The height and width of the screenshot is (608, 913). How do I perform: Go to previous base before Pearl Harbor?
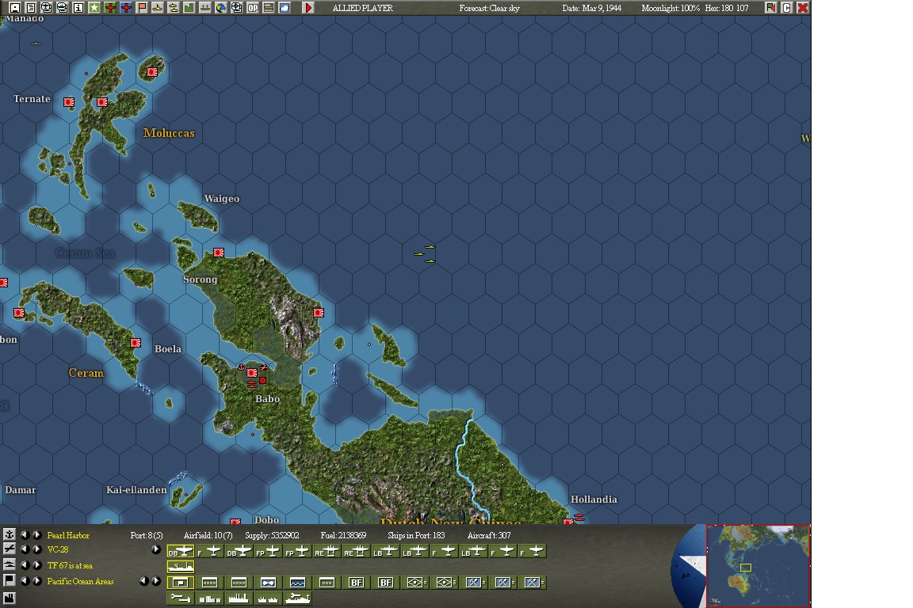pyautogui.click(x=25, y=534)
